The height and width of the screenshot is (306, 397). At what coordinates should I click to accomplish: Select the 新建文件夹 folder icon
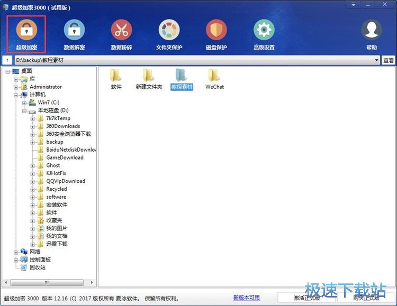149,79
